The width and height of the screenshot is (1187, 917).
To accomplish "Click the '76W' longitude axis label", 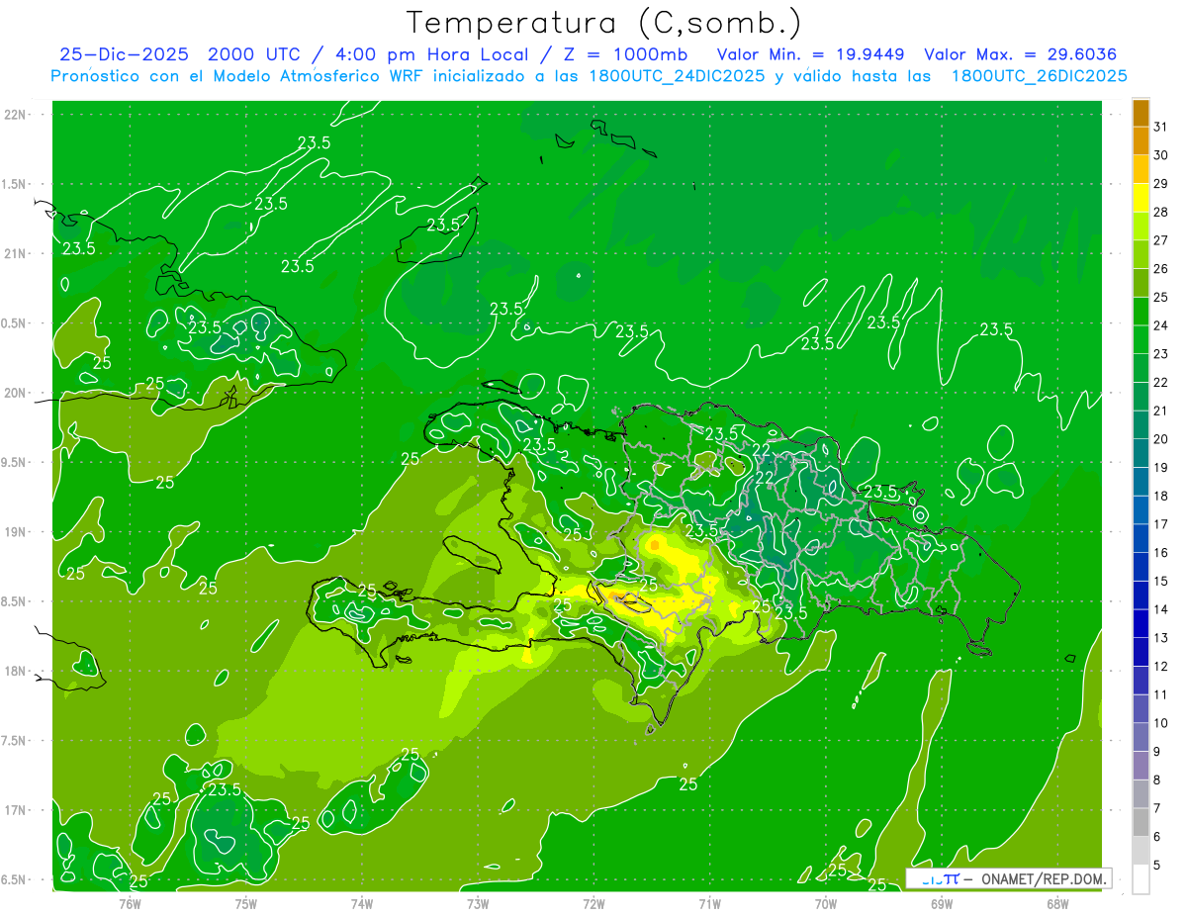I will (x=130, y=903).
